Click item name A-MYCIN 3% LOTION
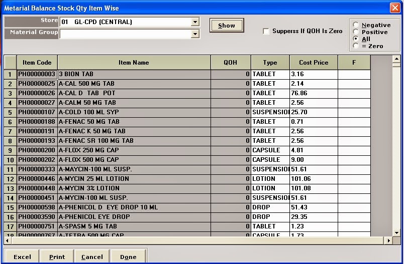 [x=134, y=188]
